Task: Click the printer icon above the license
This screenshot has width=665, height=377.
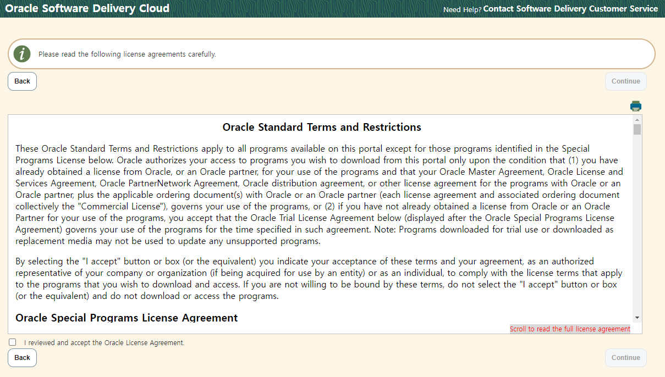Action: click(x=636, y=106)
